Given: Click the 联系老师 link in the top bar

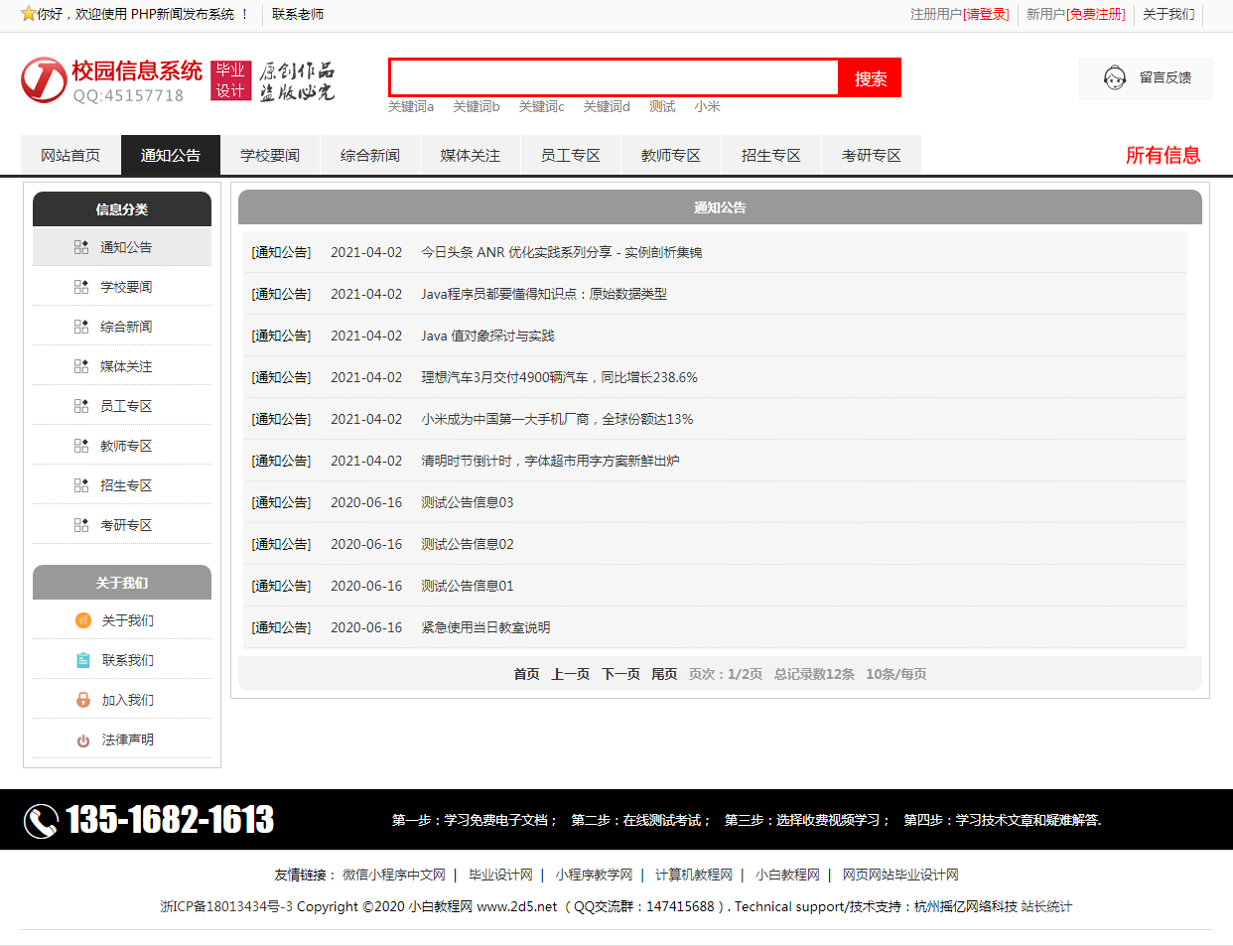Looking at the screenshot, I should pyautogui.click(x=298, y=14).
